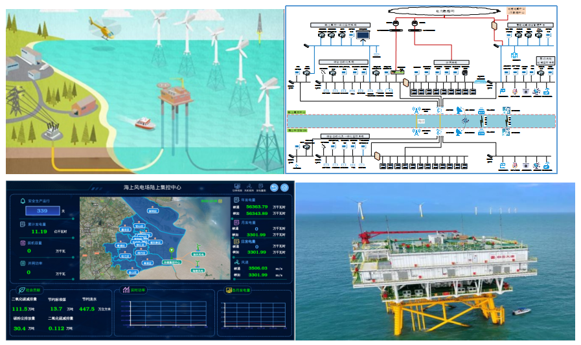581x345 pixels.
Task: Click the 崇明区 district label on map
Action: pos(153,210)
